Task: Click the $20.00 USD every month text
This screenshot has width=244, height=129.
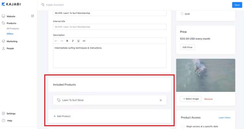Action: (195, 39)
